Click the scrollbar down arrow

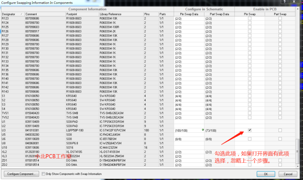coord(297,166)
